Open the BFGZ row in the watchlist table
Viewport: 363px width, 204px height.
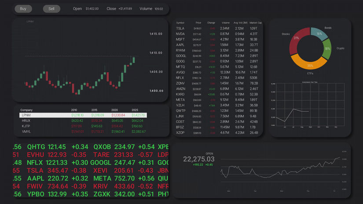click(218, 127)
